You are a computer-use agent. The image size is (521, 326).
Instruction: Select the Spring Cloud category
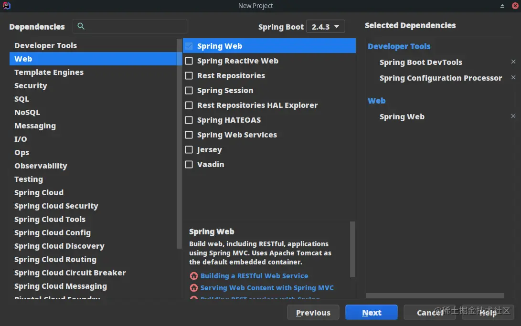pos(93,192)
